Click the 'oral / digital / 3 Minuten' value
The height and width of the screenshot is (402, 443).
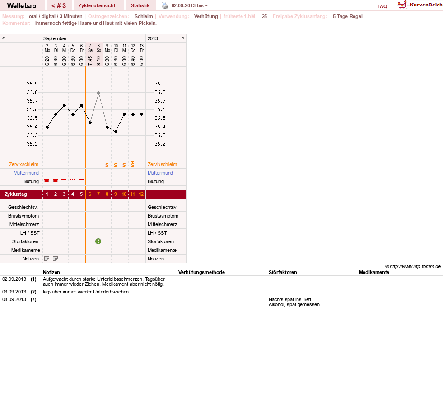tap(56, 16)
